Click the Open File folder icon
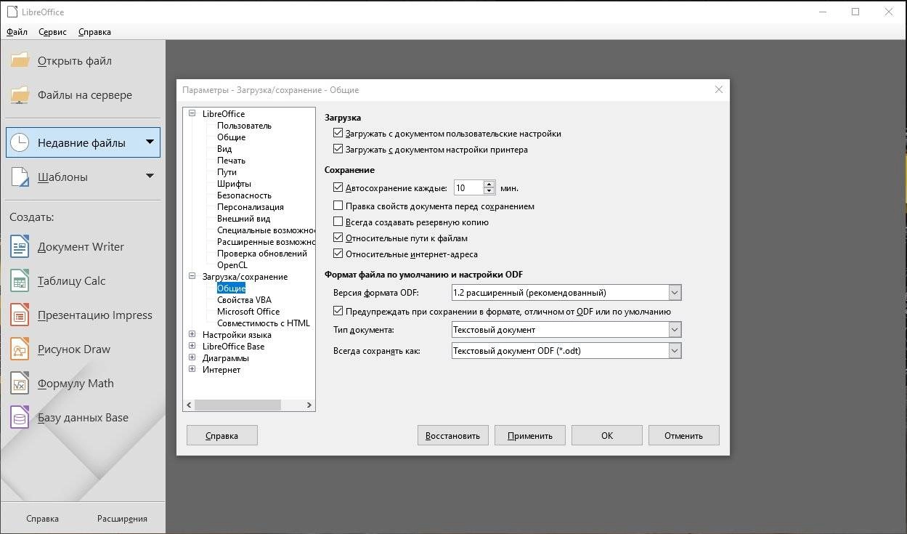Image resolution: width=907 pixels, height=534 pixels. pyautogui.click(x=20, y=60)
